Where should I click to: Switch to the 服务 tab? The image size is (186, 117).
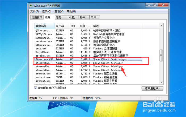(61, 18)
